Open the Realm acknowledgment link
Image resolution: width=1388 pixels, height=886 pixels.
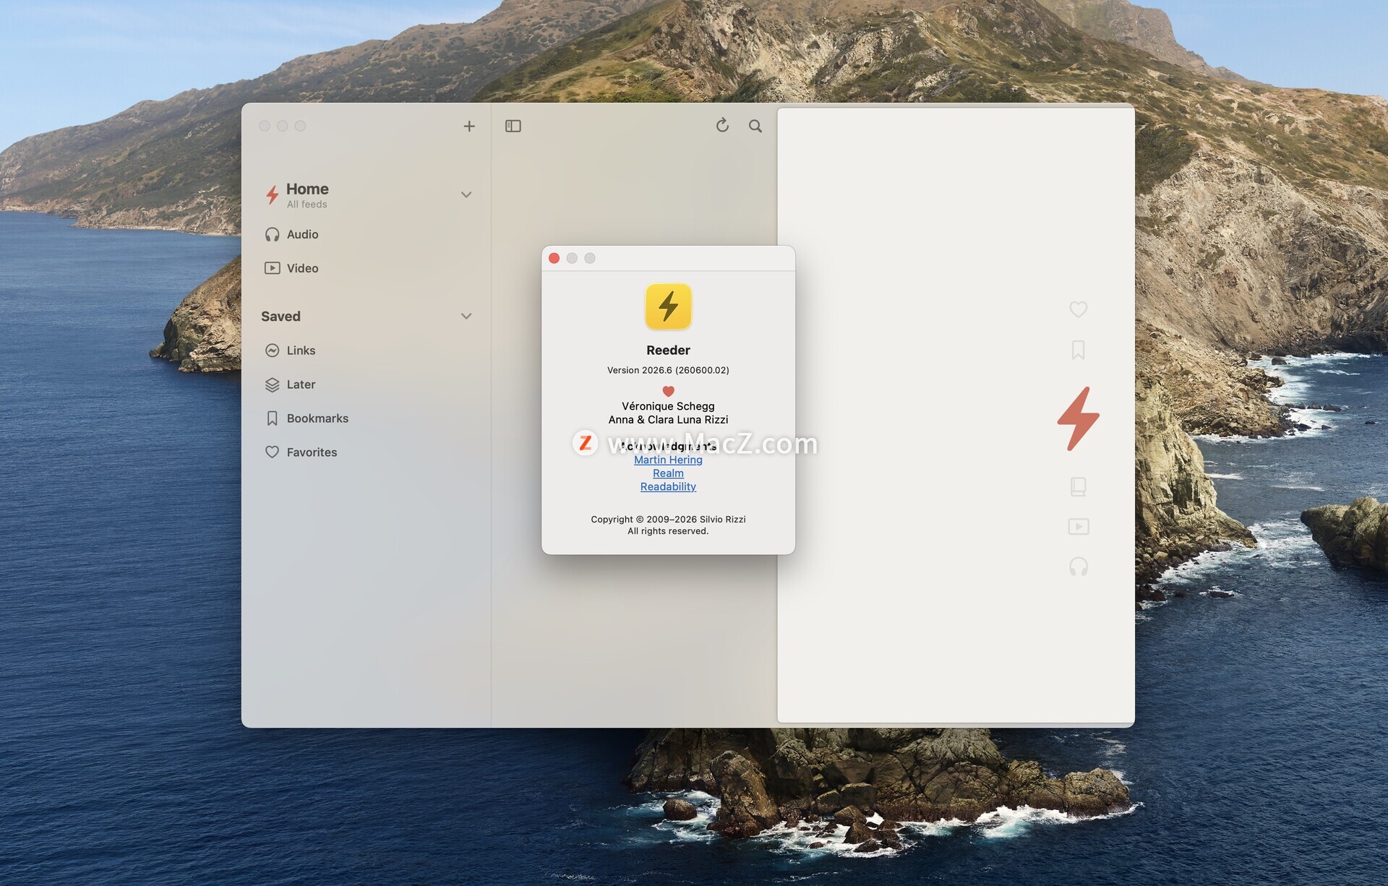(x=668, y=473)
